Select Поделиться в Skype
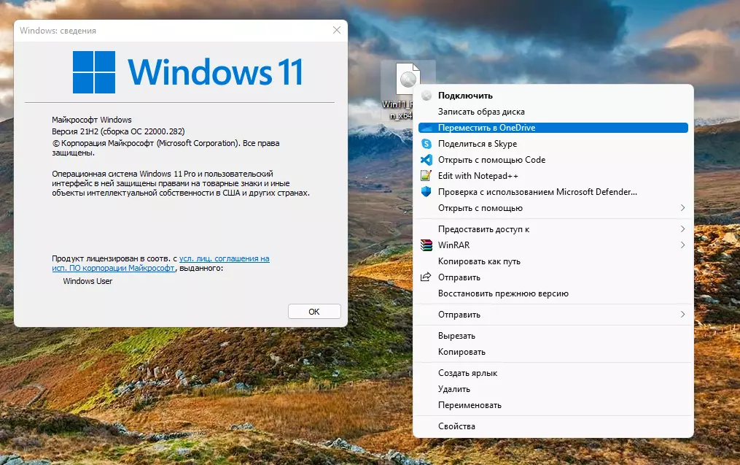This screenshot has height=465, width=740. coord(553,144)
